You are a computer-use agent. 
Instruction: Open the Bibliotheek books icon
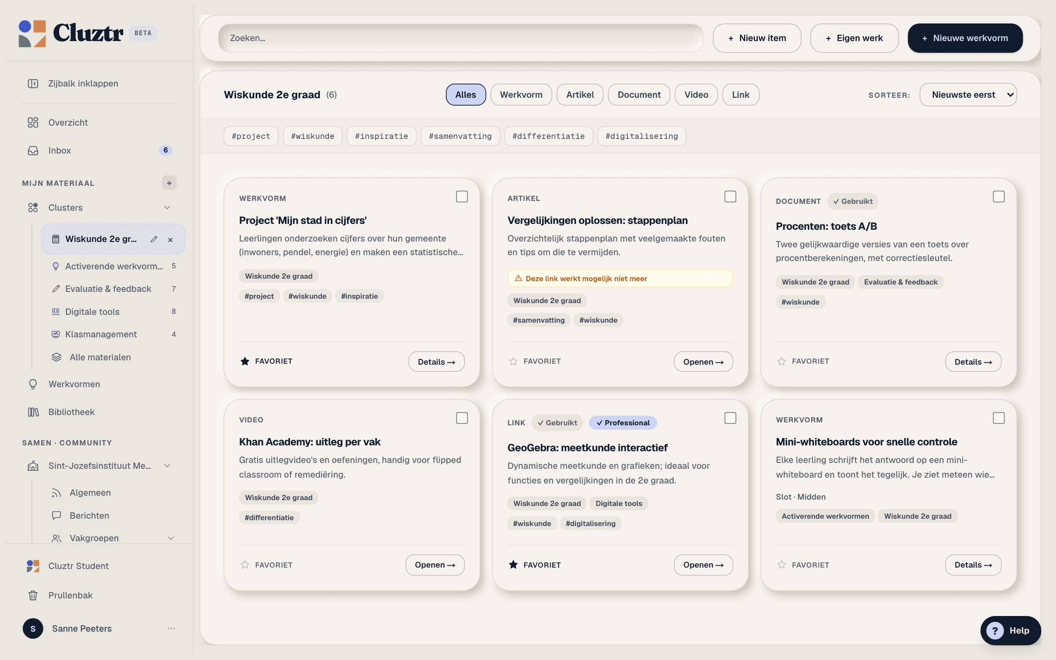(x=33, y=412)
